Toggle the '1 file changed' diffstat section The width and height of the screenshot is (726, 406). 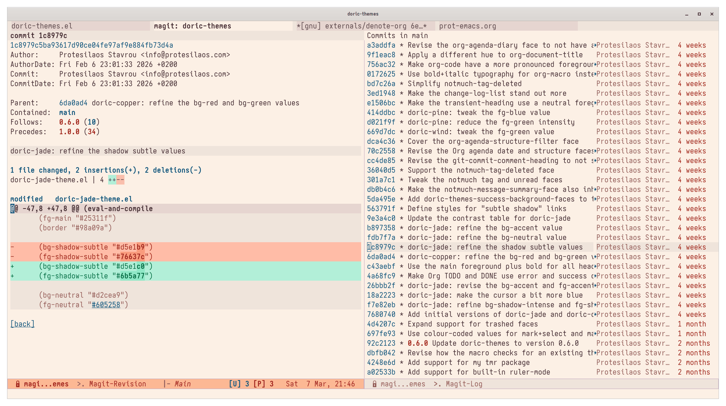click(106, 170)
